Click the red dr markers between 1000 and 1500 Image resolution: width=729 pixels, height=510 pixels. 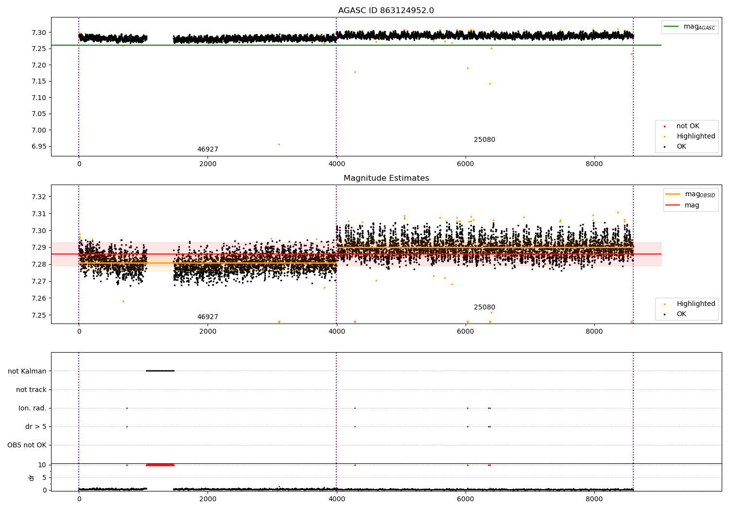pos(160,465)
